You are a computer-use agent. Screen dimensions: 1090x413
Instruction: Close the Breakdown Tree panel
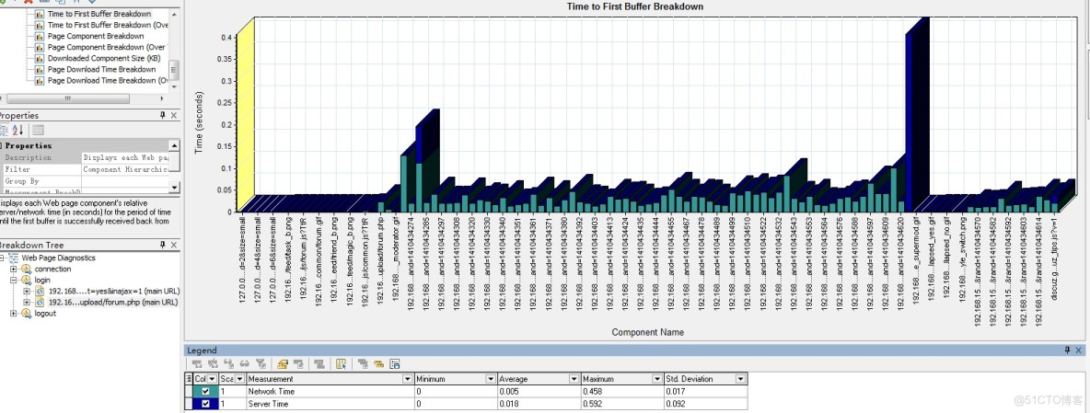pyautogui.click(x=174, y=245)
